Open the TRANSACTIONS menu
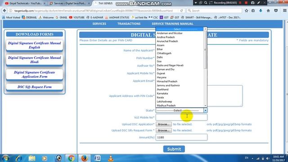 [129, 24]
